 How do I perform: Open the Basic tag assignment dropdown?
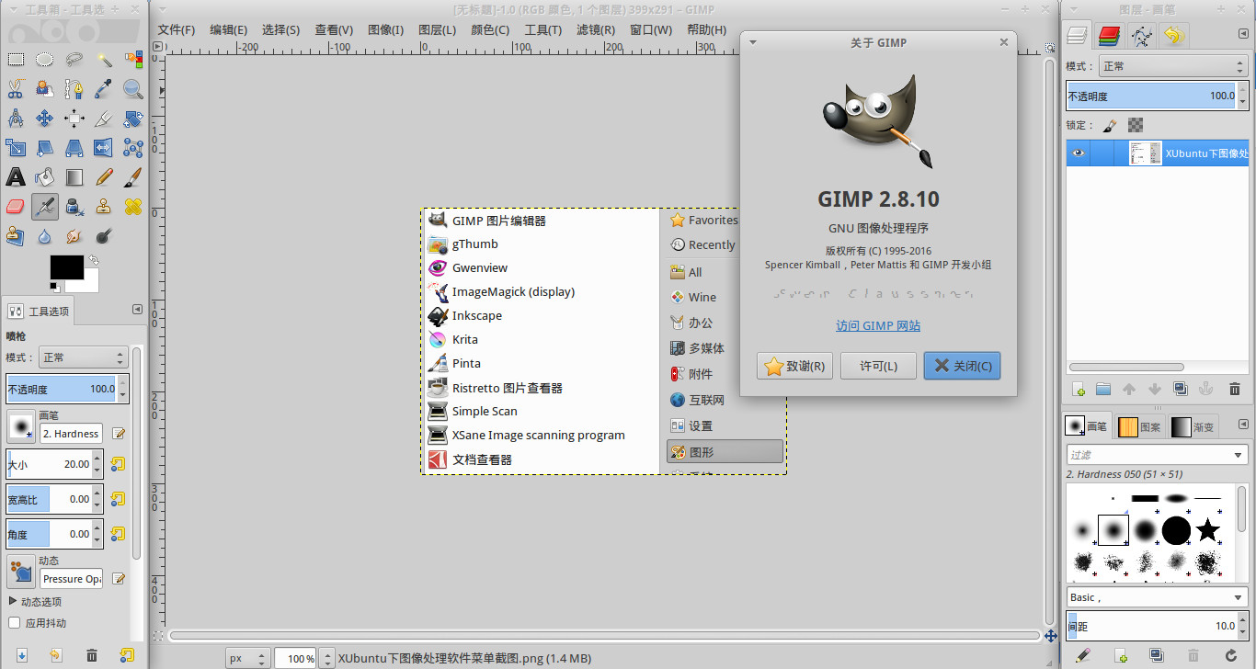pyautogui.click(x=1157, y=597)
